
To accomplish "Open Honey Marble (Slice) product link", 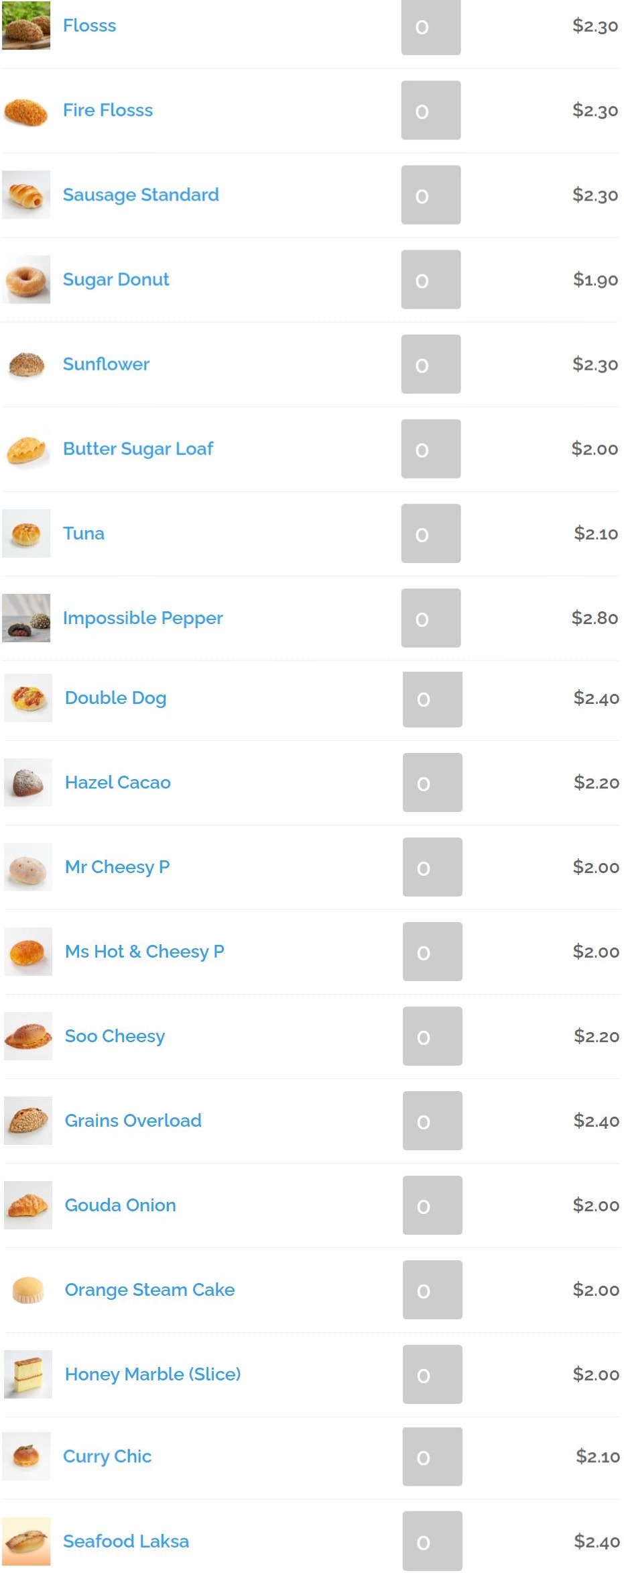I will (x=153, y=1374).
